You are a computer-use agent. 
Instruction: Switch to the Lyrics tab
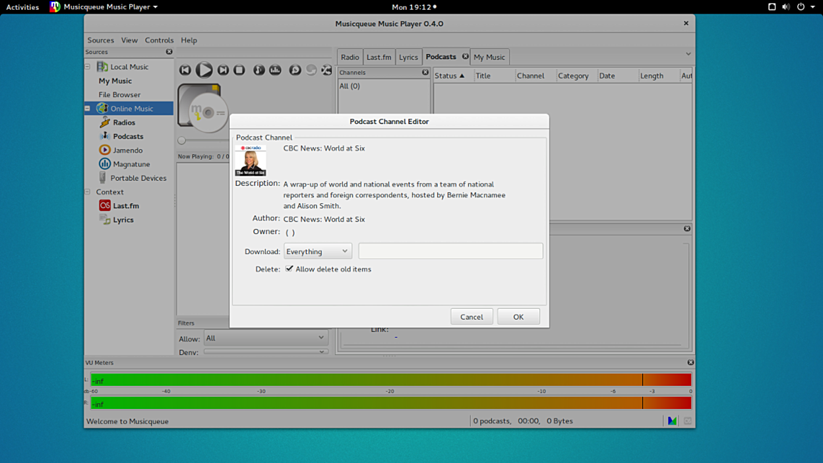[x=408, y=57]
